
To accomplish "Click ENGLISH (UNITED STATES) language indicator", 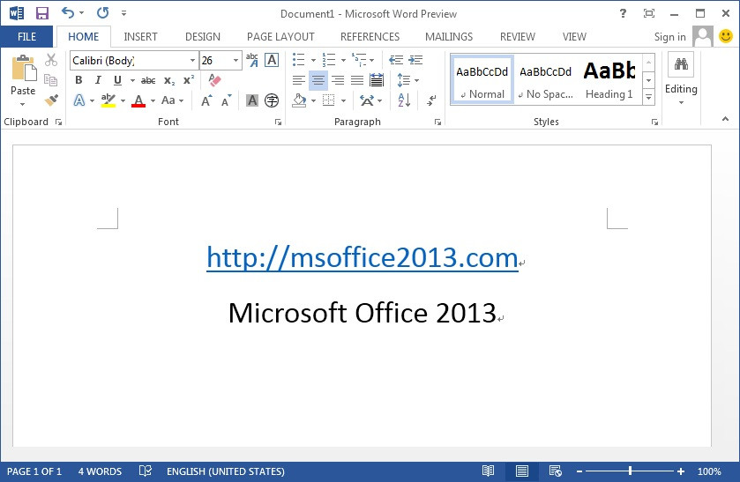I will (x=226, y=471).
